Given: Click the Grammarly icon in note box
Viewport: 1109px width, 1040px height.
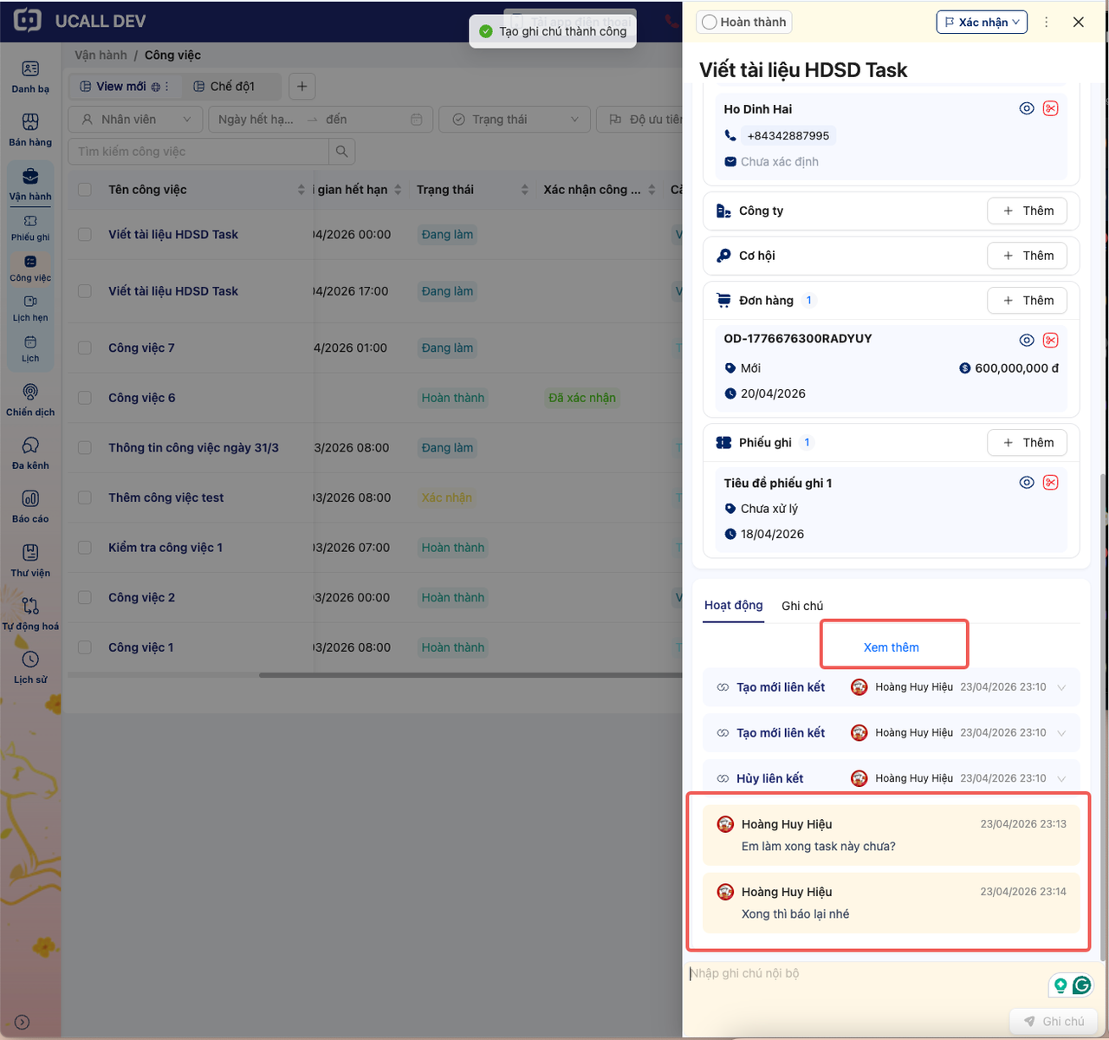Looking at the screenshot, I should click(x=1081, y=985).
